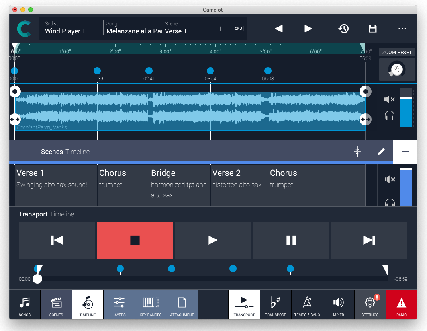
Task: Mute the audio track
Action: click(x=389, y=99)
